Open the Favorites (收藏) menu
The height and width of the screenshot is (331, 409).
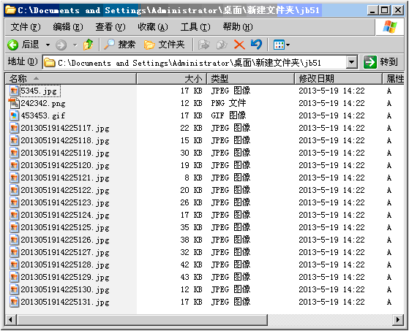click(x=153, y=27)
